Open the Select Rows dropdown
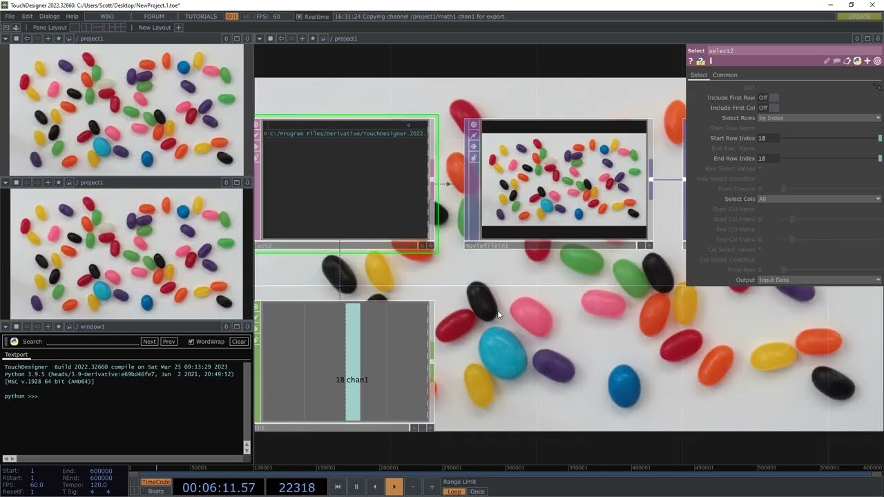Viewport: 884px width, 497px height. (x=820, y=118)
